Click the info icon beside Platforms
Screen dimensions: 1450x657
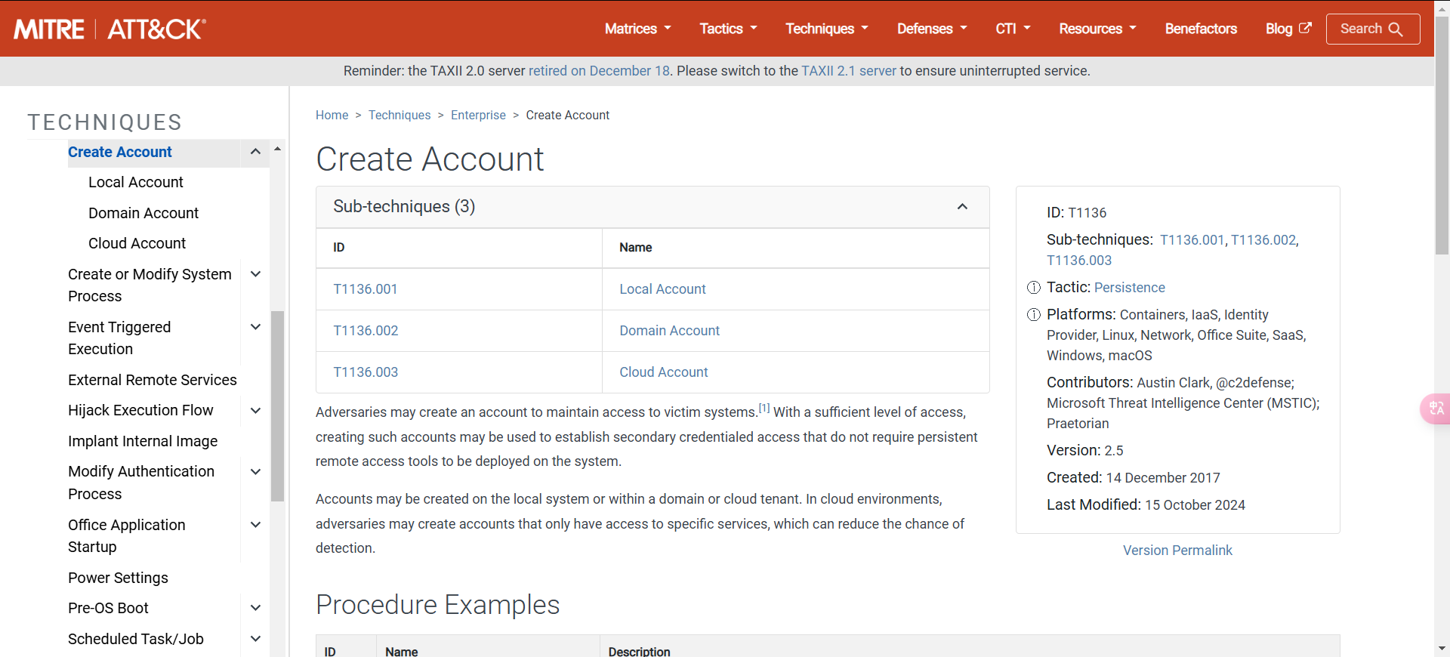pyautogui.click(x=1034, y=315)
